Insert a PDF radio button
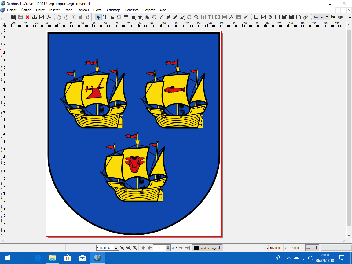Viewport: 352px width, 264px height. [x=270, y=17]
